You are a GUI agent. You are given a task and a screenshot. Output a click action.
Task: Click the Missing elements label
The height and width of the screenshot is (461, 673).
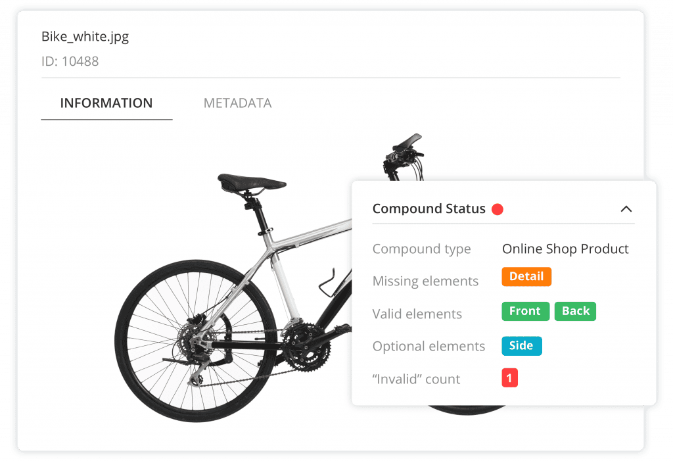tap(425, 281)
